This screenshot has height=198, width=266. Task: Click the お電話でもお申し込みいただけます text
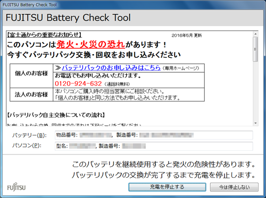click(x=98, y=75)
